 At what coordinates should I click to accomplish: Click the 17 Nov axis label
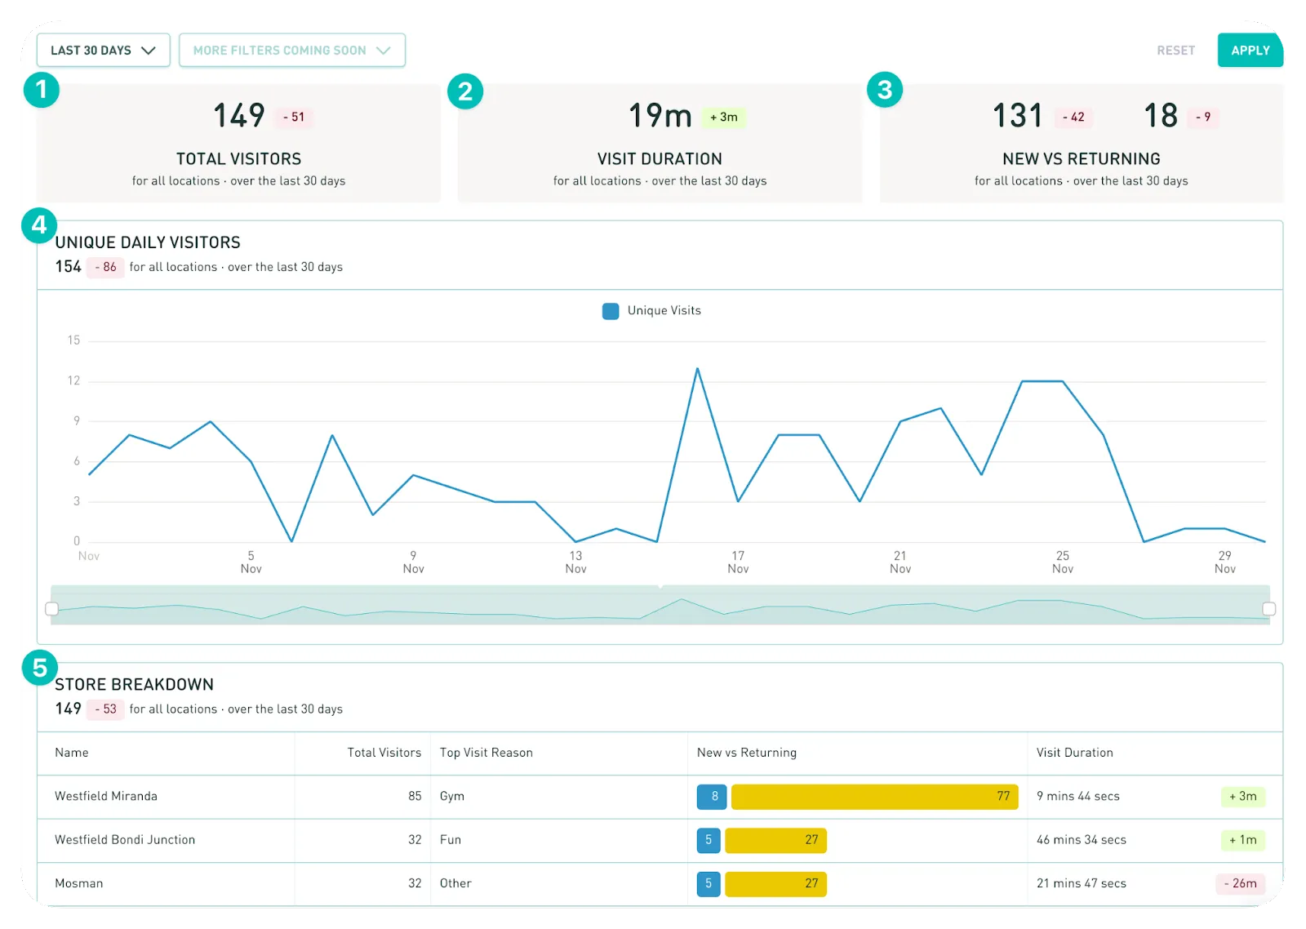[738, 562]
